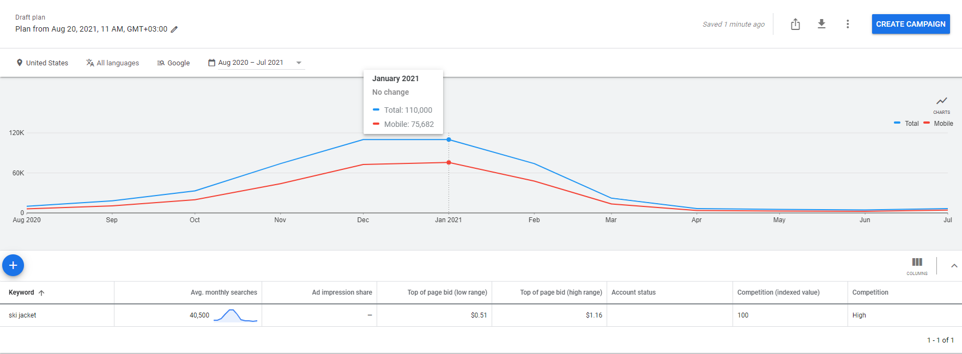Sort by Avg. monthly searches column
Image resolution: width=962 pixels, height=354 pixels.
pos(223,292)
